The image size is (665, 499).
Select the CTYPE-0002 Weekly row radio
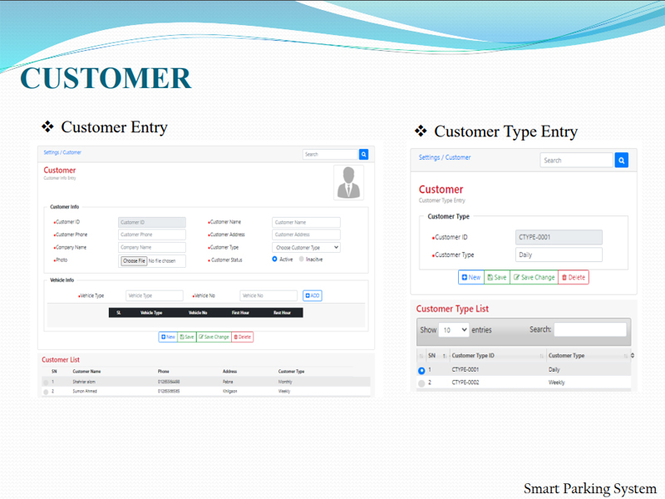tap(421, 383)
